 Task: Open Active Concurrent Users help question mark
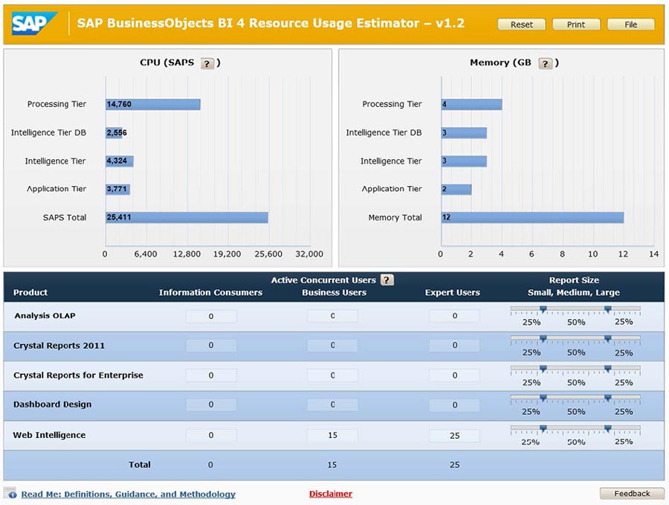point(387,280)
